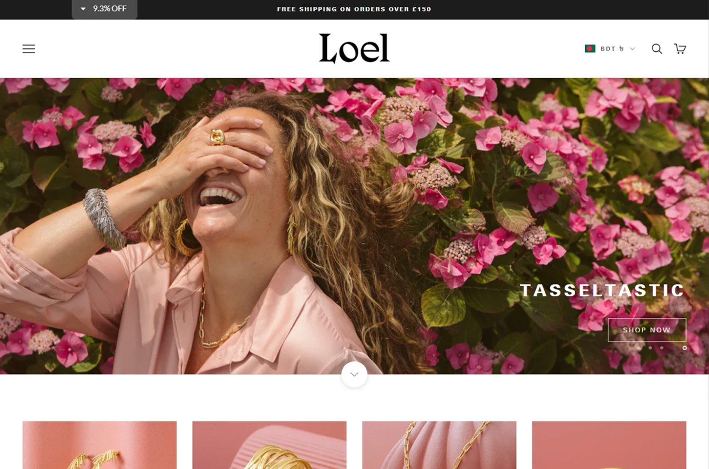Expand the 9.3% OFF discount tab

[x=105, y=9]
